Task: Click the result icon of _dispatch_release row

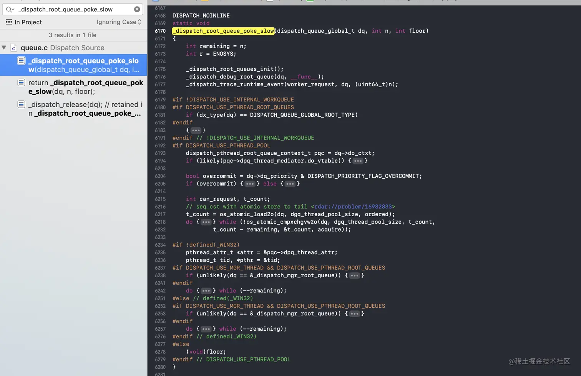Action: [x=21, y=104]
